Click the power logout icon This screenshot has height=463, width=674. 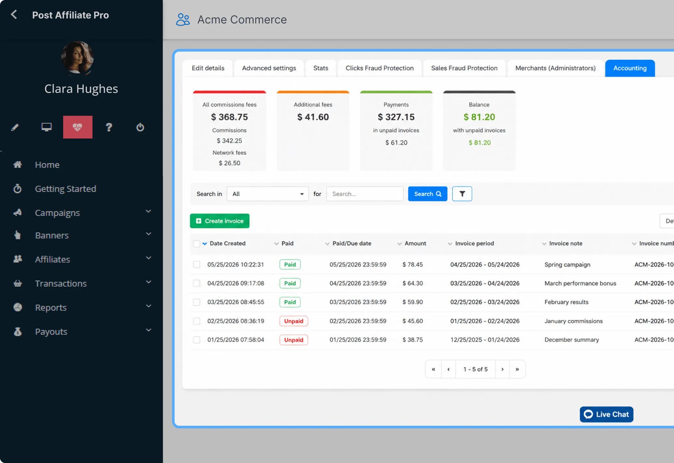point(140,127)
